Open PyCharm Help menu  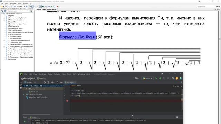click(88, 74)
